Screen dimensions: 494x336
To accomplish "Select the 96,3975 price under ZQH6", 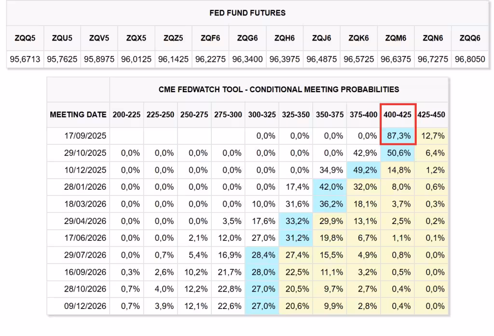I will pos(285,59).
